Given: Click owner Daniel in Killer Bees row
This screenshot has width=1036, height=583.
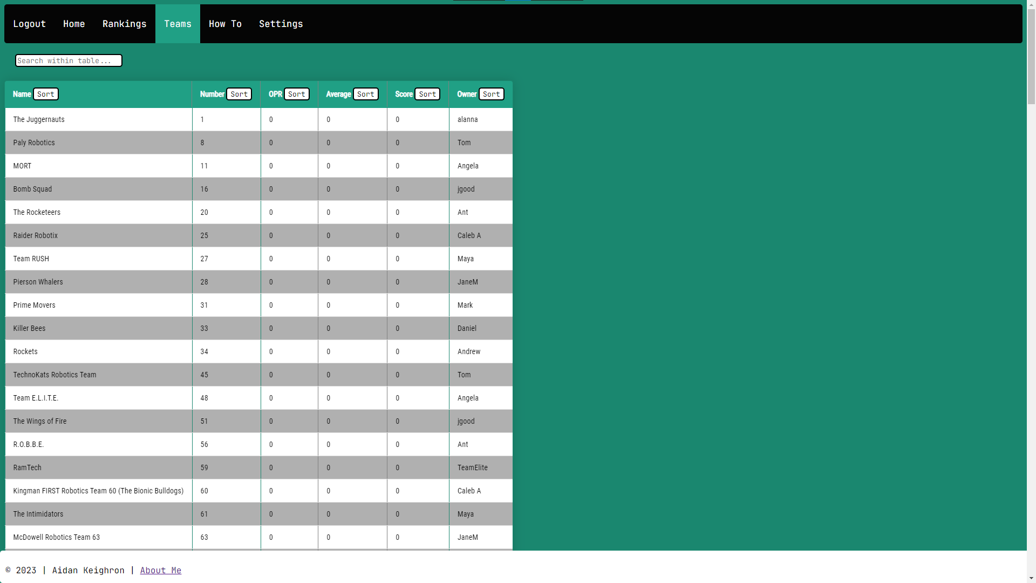Looking at the screenshot, I should click(467, 328).
